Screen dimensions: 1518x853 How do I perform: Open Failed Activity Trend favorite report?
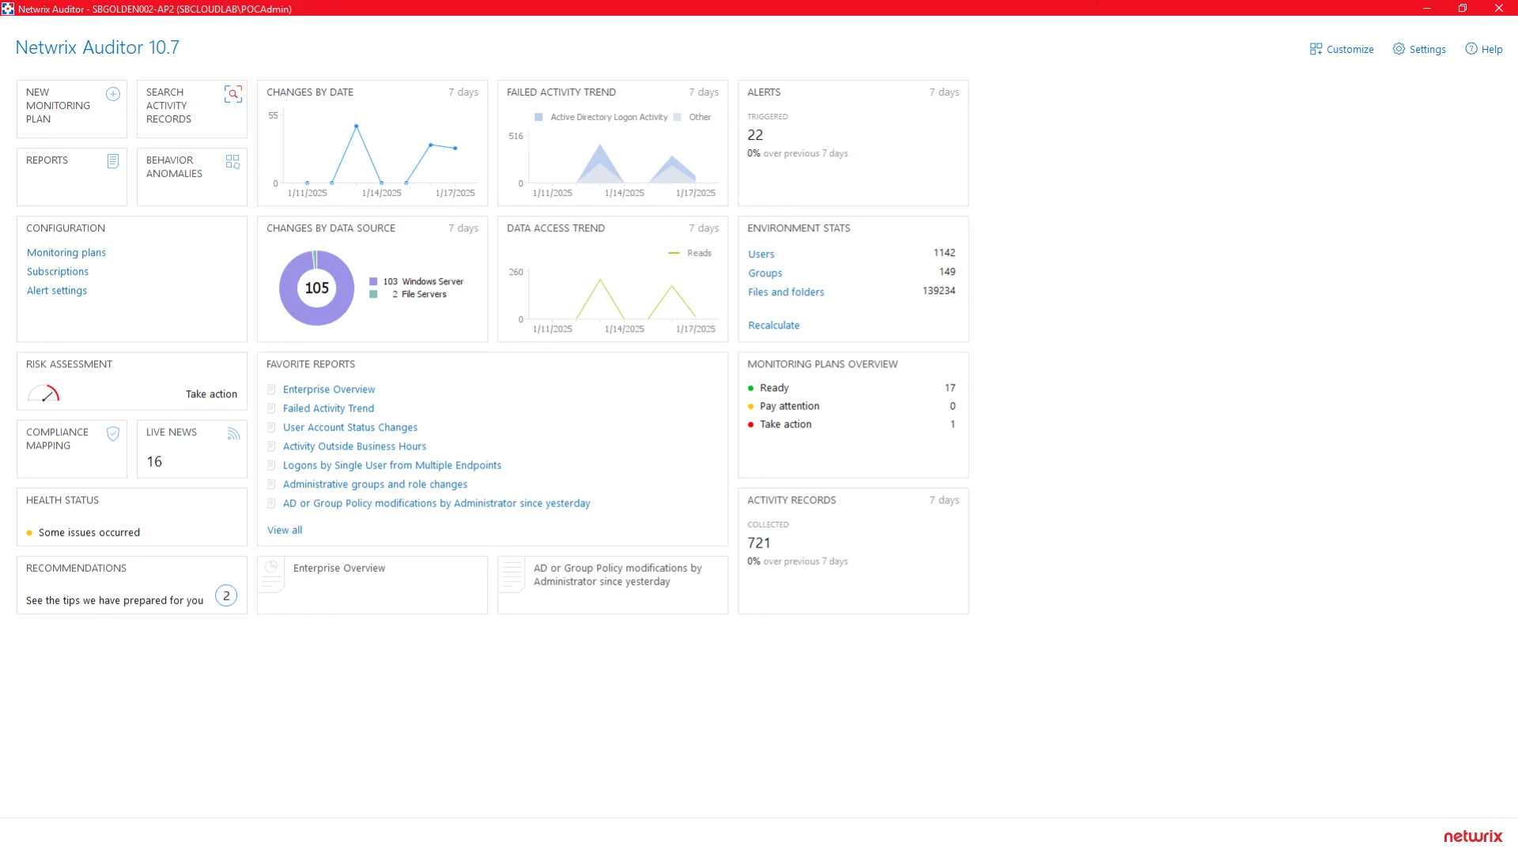[x=329, y=408]
